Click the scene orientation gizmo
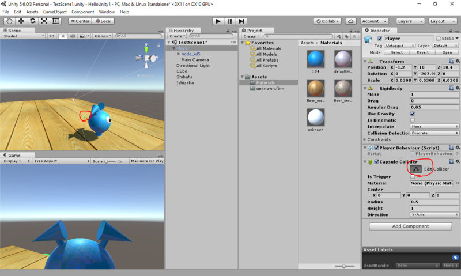This screenshot has height=276, width=461. pyautogui.click(x=146, y=58)
